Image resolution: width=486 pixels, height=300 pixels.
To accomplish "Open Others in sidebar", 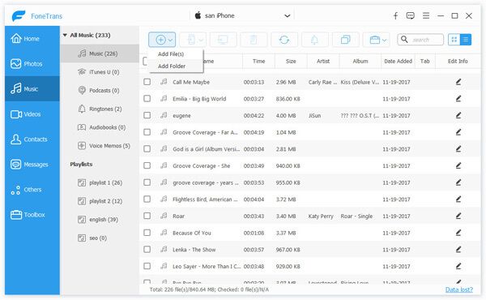I will click(32, 189).
